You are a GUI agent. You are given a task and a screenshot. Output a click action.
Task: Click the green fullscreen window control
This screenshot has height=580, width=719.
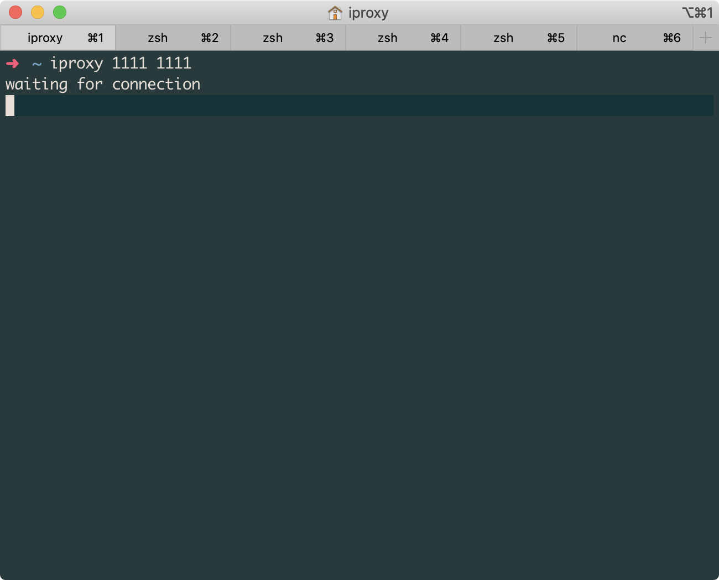pyautogui.click(x=60, y=12)
